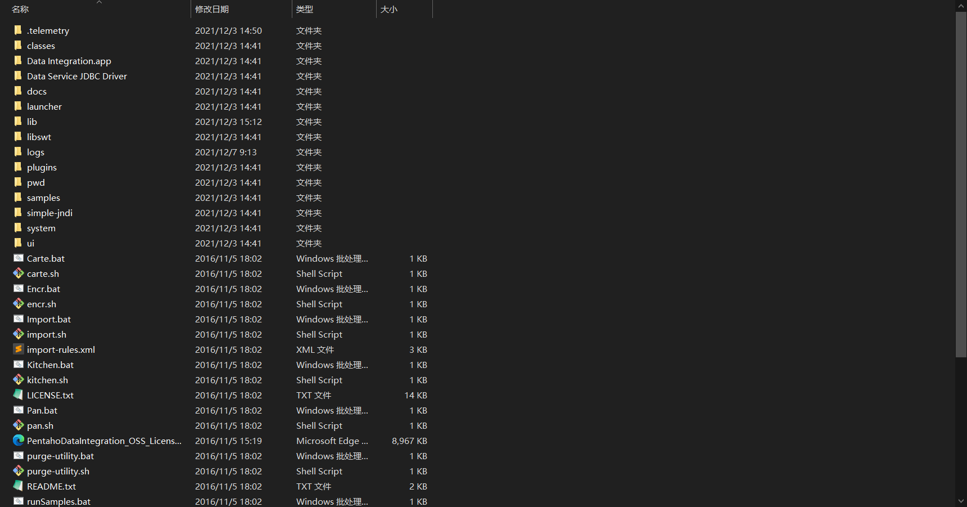
Task: Select the simple-jndi folder name
Action: tap(49, 213)
